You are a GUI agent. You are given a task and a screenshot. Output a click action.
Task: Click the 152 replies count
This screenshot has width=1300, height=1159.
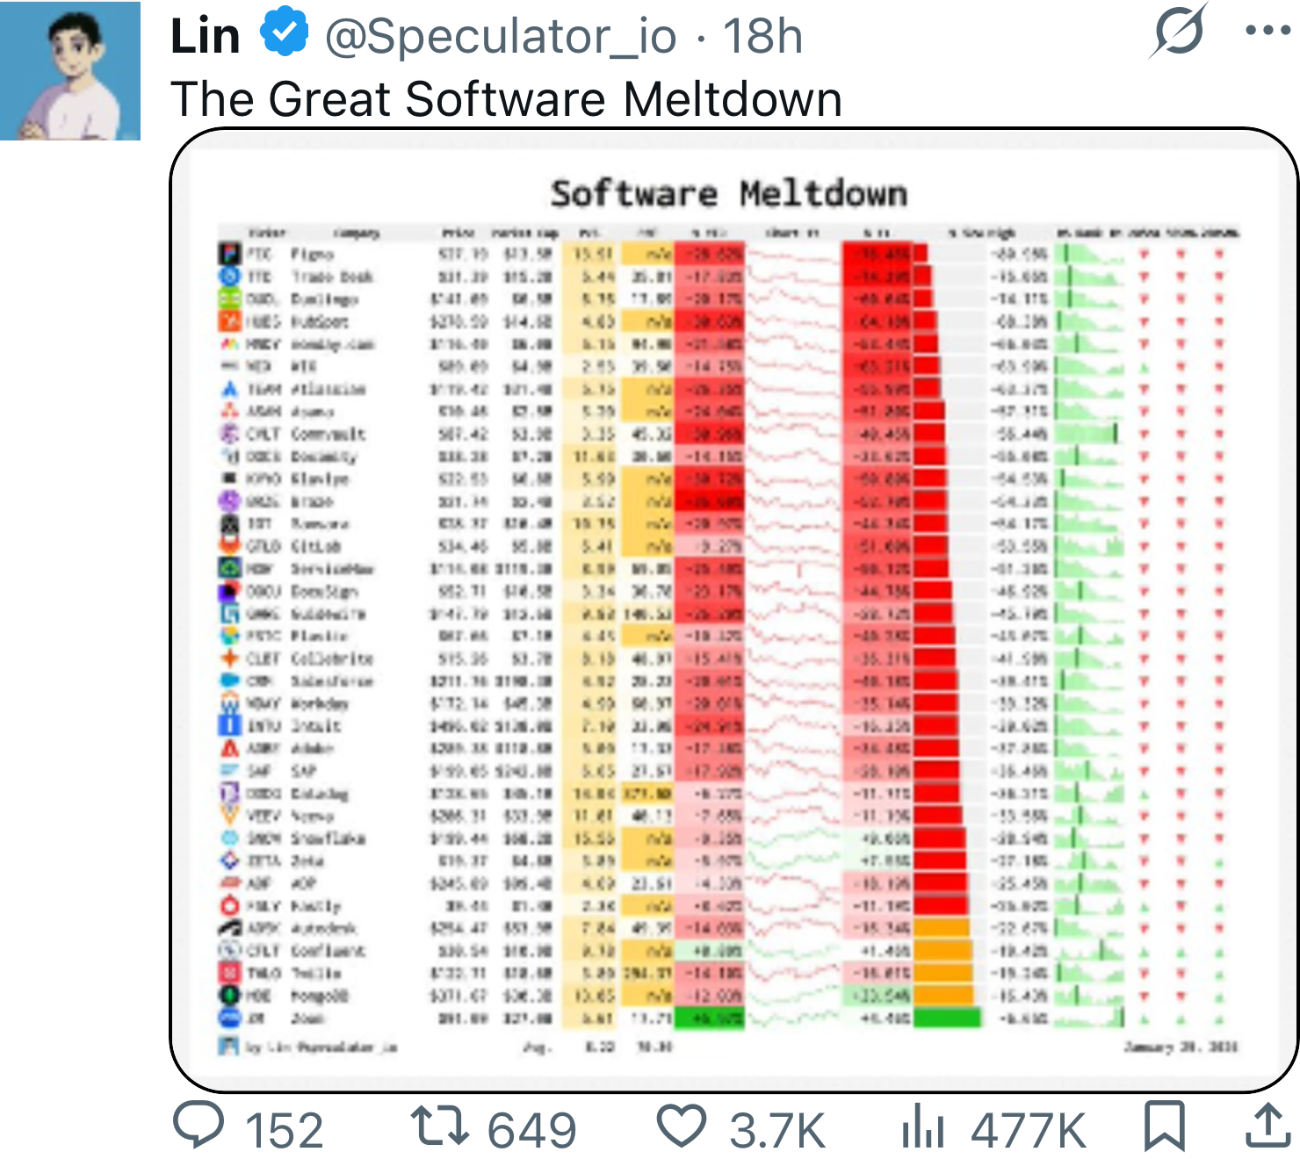(284, 1130)
